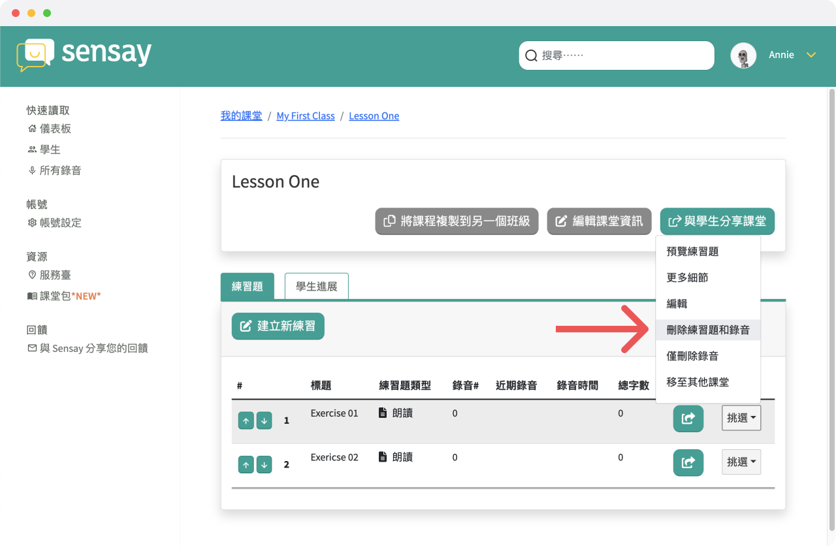Select 更多細節 from the menu

coord(708,277)
